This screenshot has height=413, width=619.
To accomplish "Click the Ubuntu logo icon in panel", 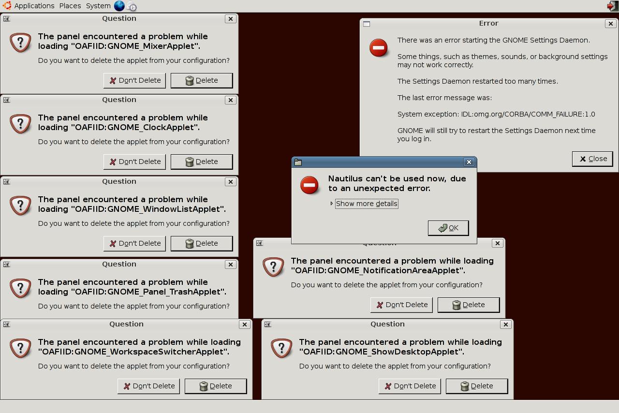I will 7,6.
